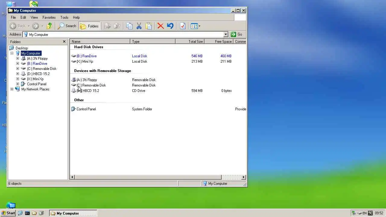Launch command prompt from quick launch
This screenshot has width=386, height=217.
(27, 213)
